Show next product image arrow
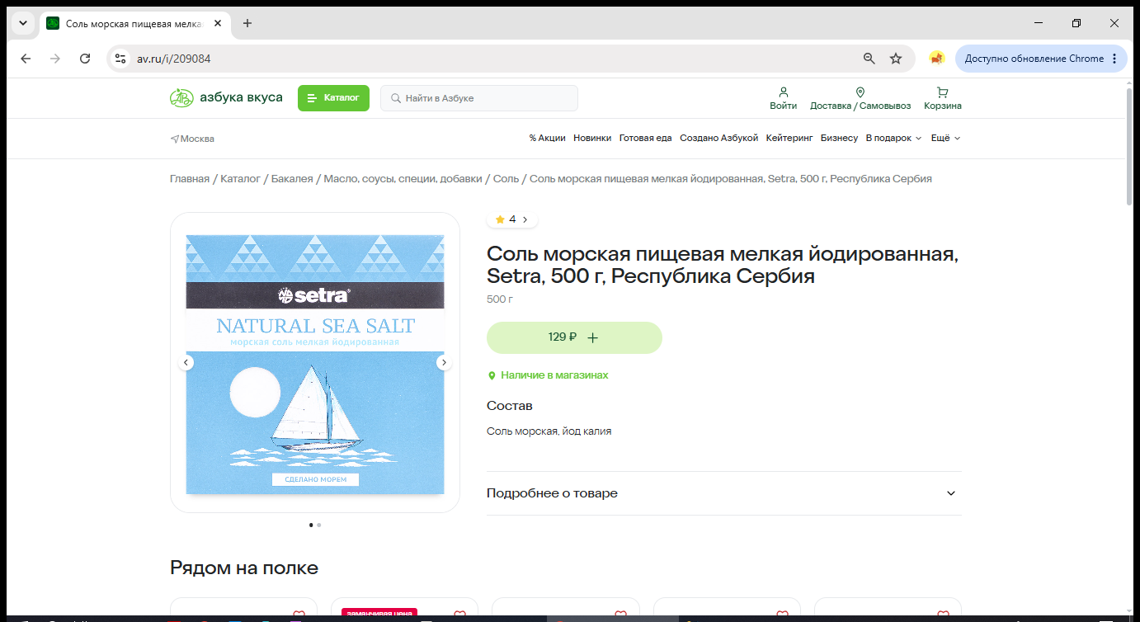The width and height of the screenshot is (1140, 622). [x=444, y=362]
